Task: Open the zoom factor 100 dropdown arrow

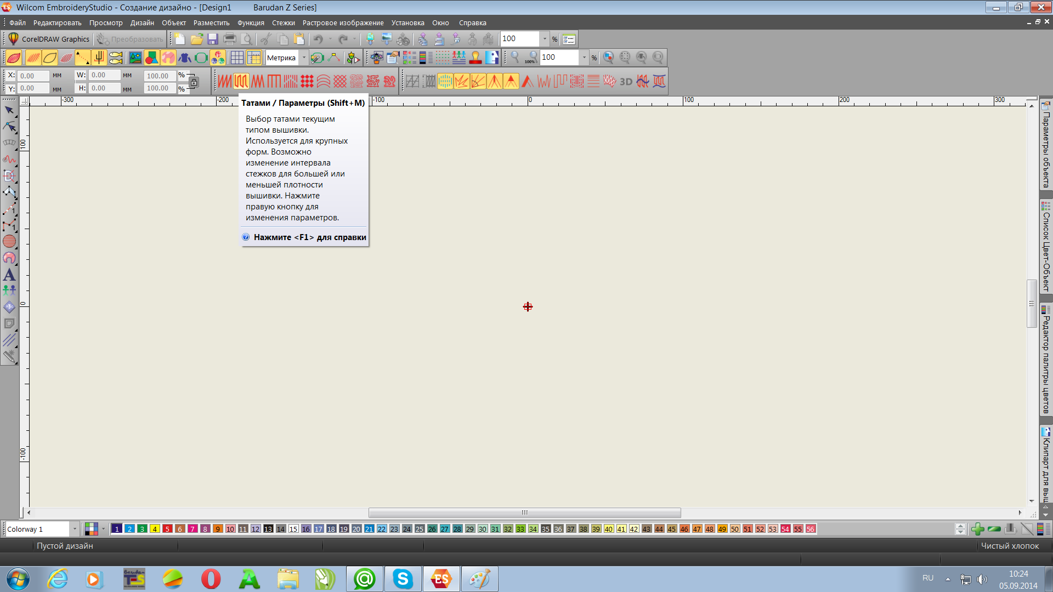Action: (x=584, y=58)
